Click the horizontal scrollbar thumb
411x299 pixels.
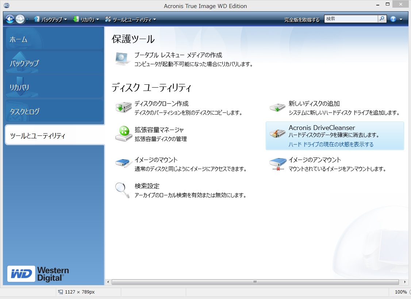tap(255, 282)
